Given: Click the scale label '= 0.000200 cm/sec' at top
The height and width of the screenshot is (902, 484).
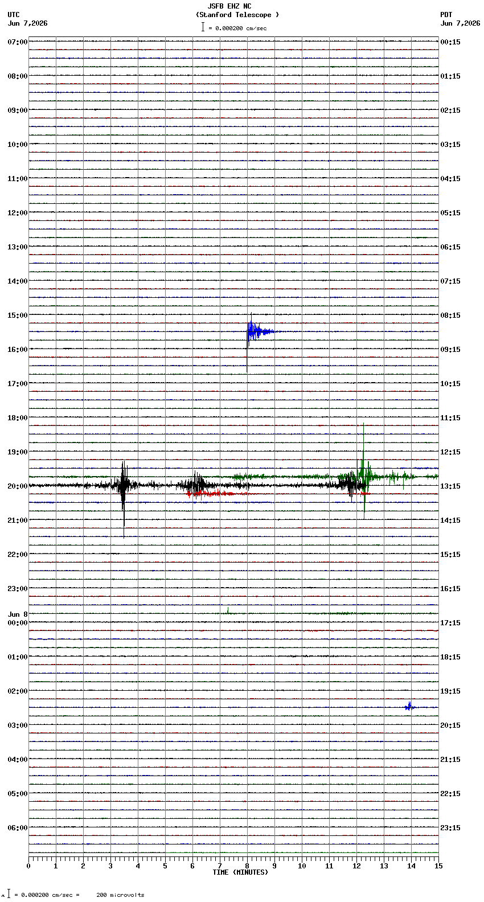Looking at the screenshot, I should pos(237,28).
